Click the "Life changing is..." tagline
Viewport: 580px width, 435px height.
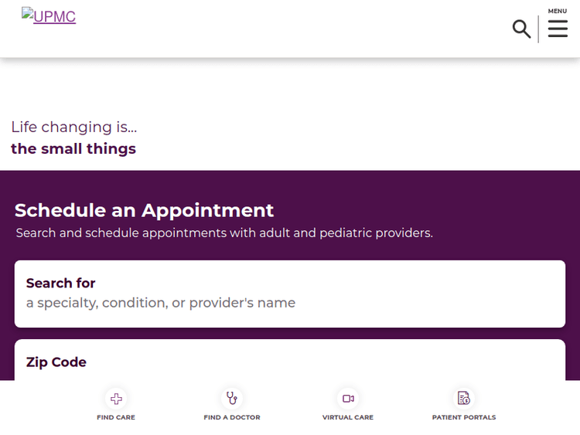pos(74,127)
